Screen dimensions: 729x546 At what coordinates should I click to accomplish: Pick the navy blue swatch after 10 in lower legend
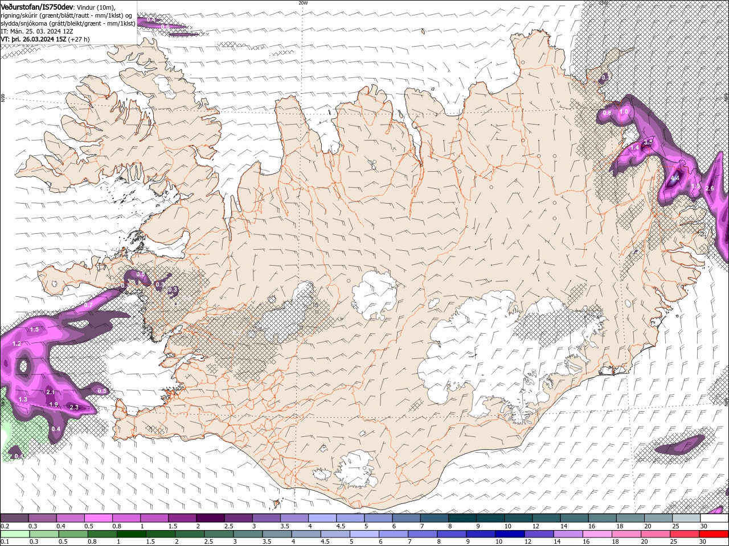tap(509, 534)
